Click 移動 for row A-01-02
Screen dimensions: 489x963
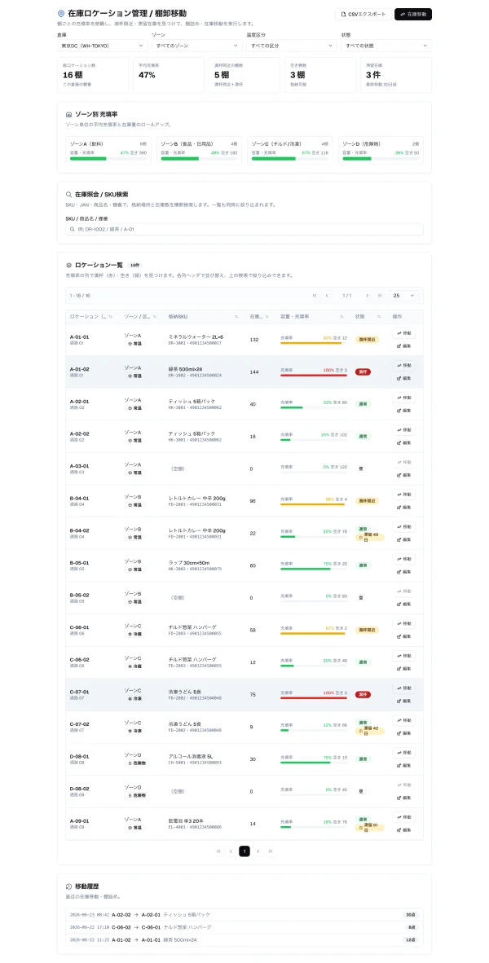[x=404, y=366]
